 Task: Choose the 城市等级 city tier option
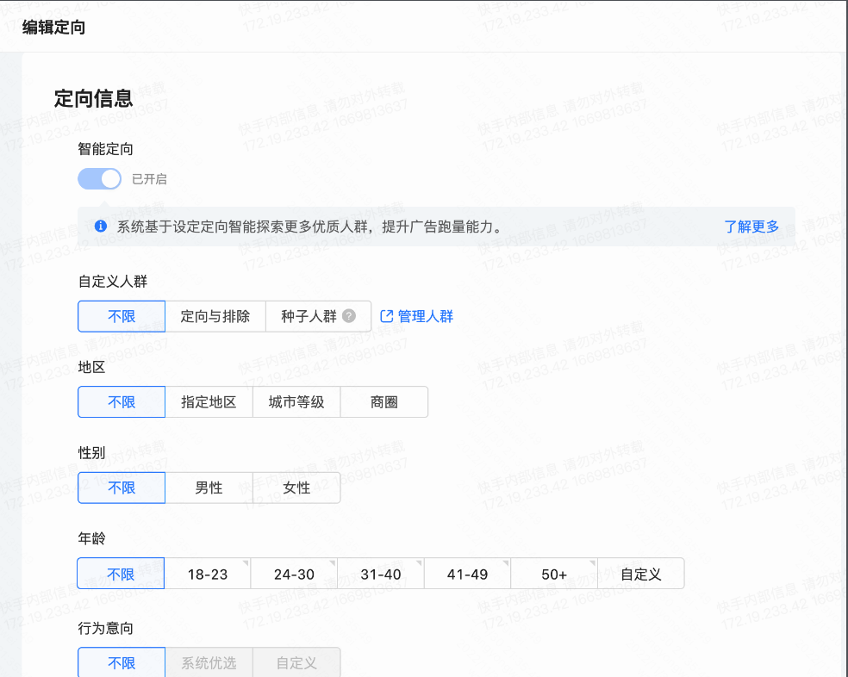tap(296, 401)
